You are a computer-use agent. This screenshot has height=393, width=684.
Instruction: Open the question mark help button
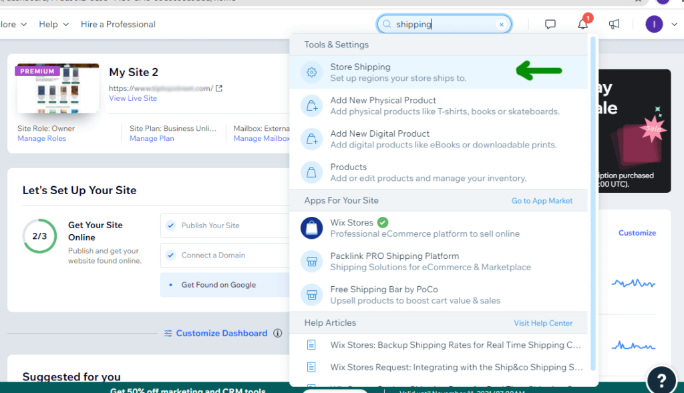coord(661,380)
